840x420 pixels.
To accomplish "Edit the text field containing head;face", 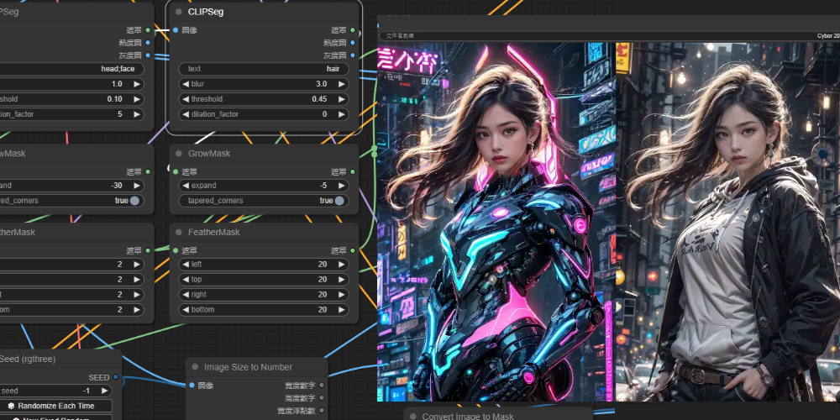I will click(71, 69).
